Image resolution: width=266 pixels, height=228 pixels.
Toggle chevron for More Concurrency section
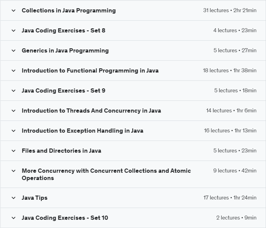click(x=13, y=171)
